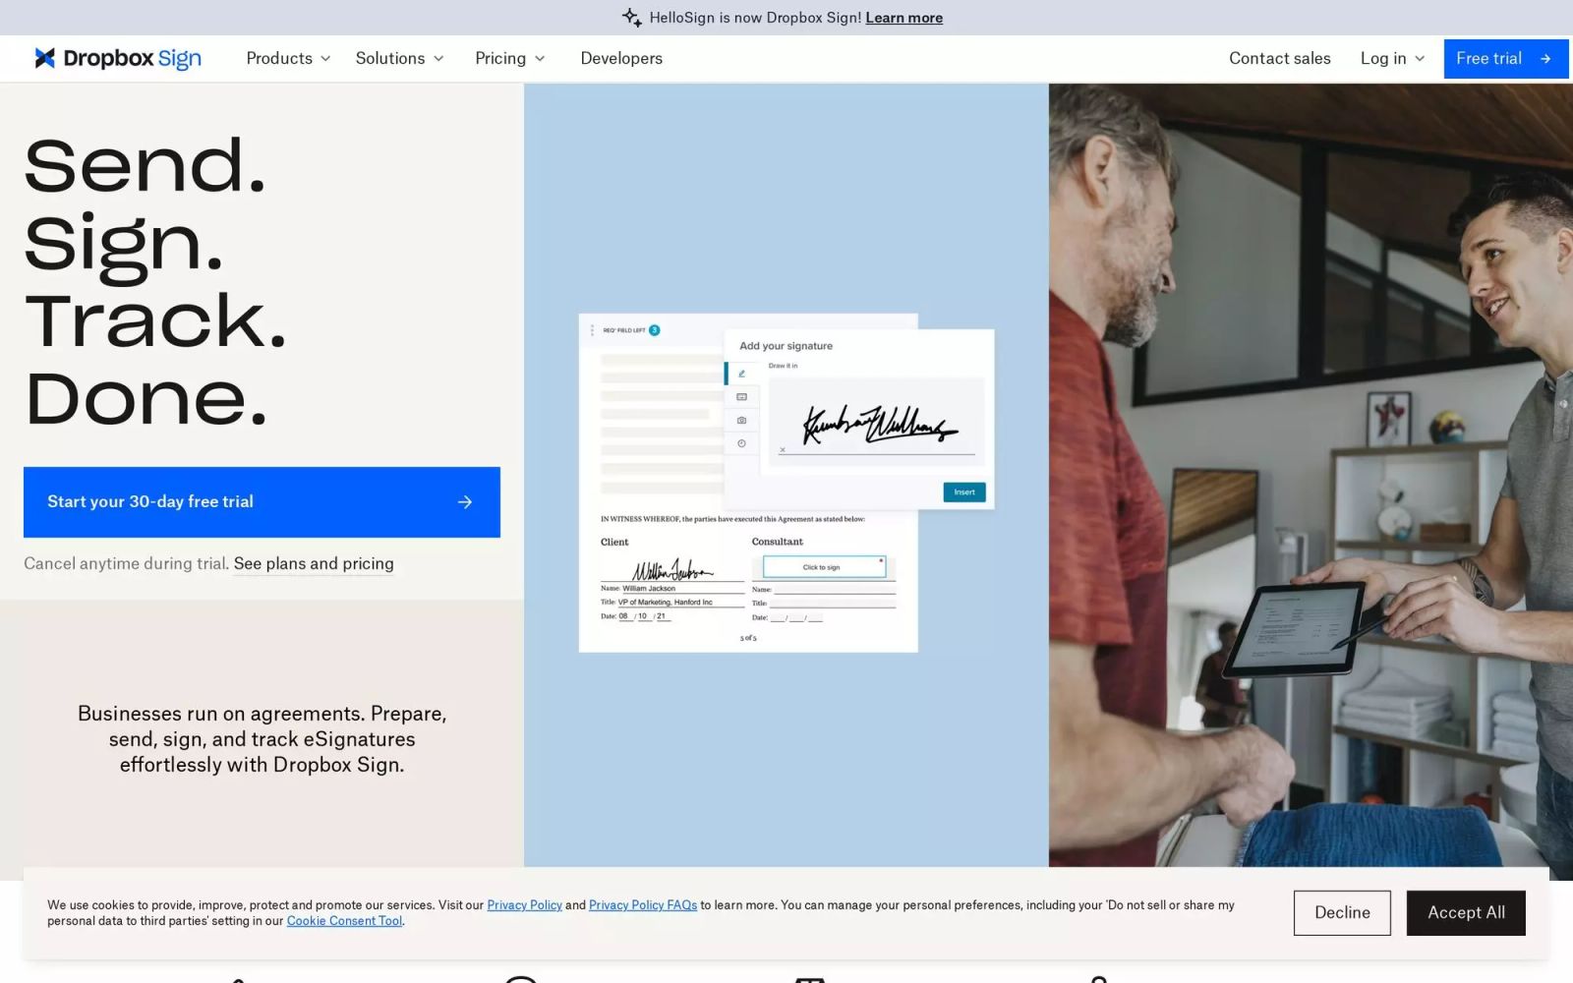Image resolution: width=1573 pixels, height=983 pixels.
Task: Go to the Developers page
Action: click(x=621, y=59)
